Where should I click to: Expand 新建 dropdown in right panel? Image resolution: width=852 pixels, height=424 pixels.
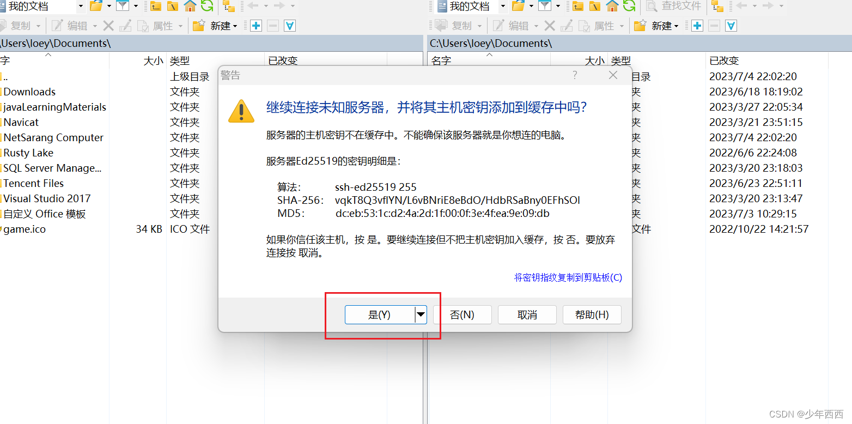(x=677, y=26)
